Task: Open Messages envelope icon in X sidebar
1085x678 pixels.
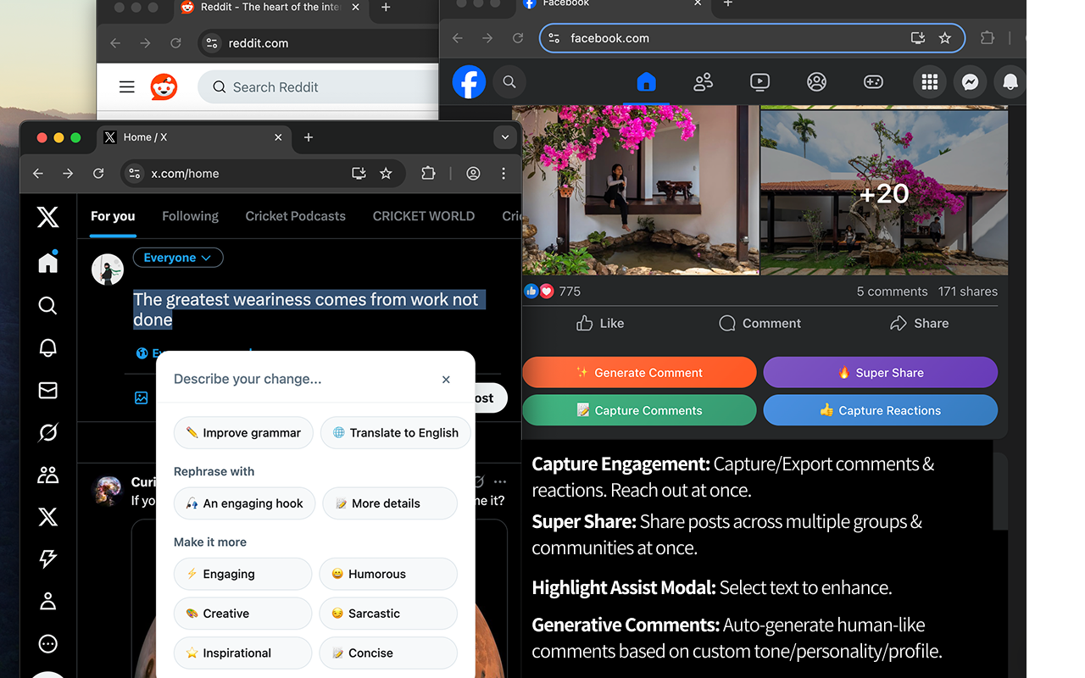Action: [x=48, y=390]
